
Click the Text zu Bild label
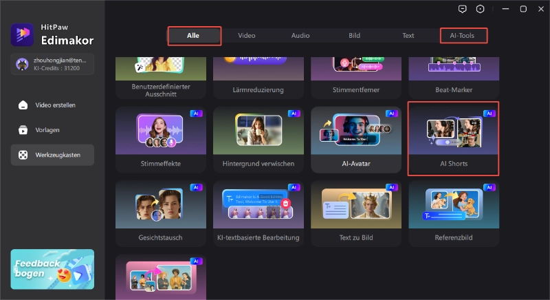point(356,237)
